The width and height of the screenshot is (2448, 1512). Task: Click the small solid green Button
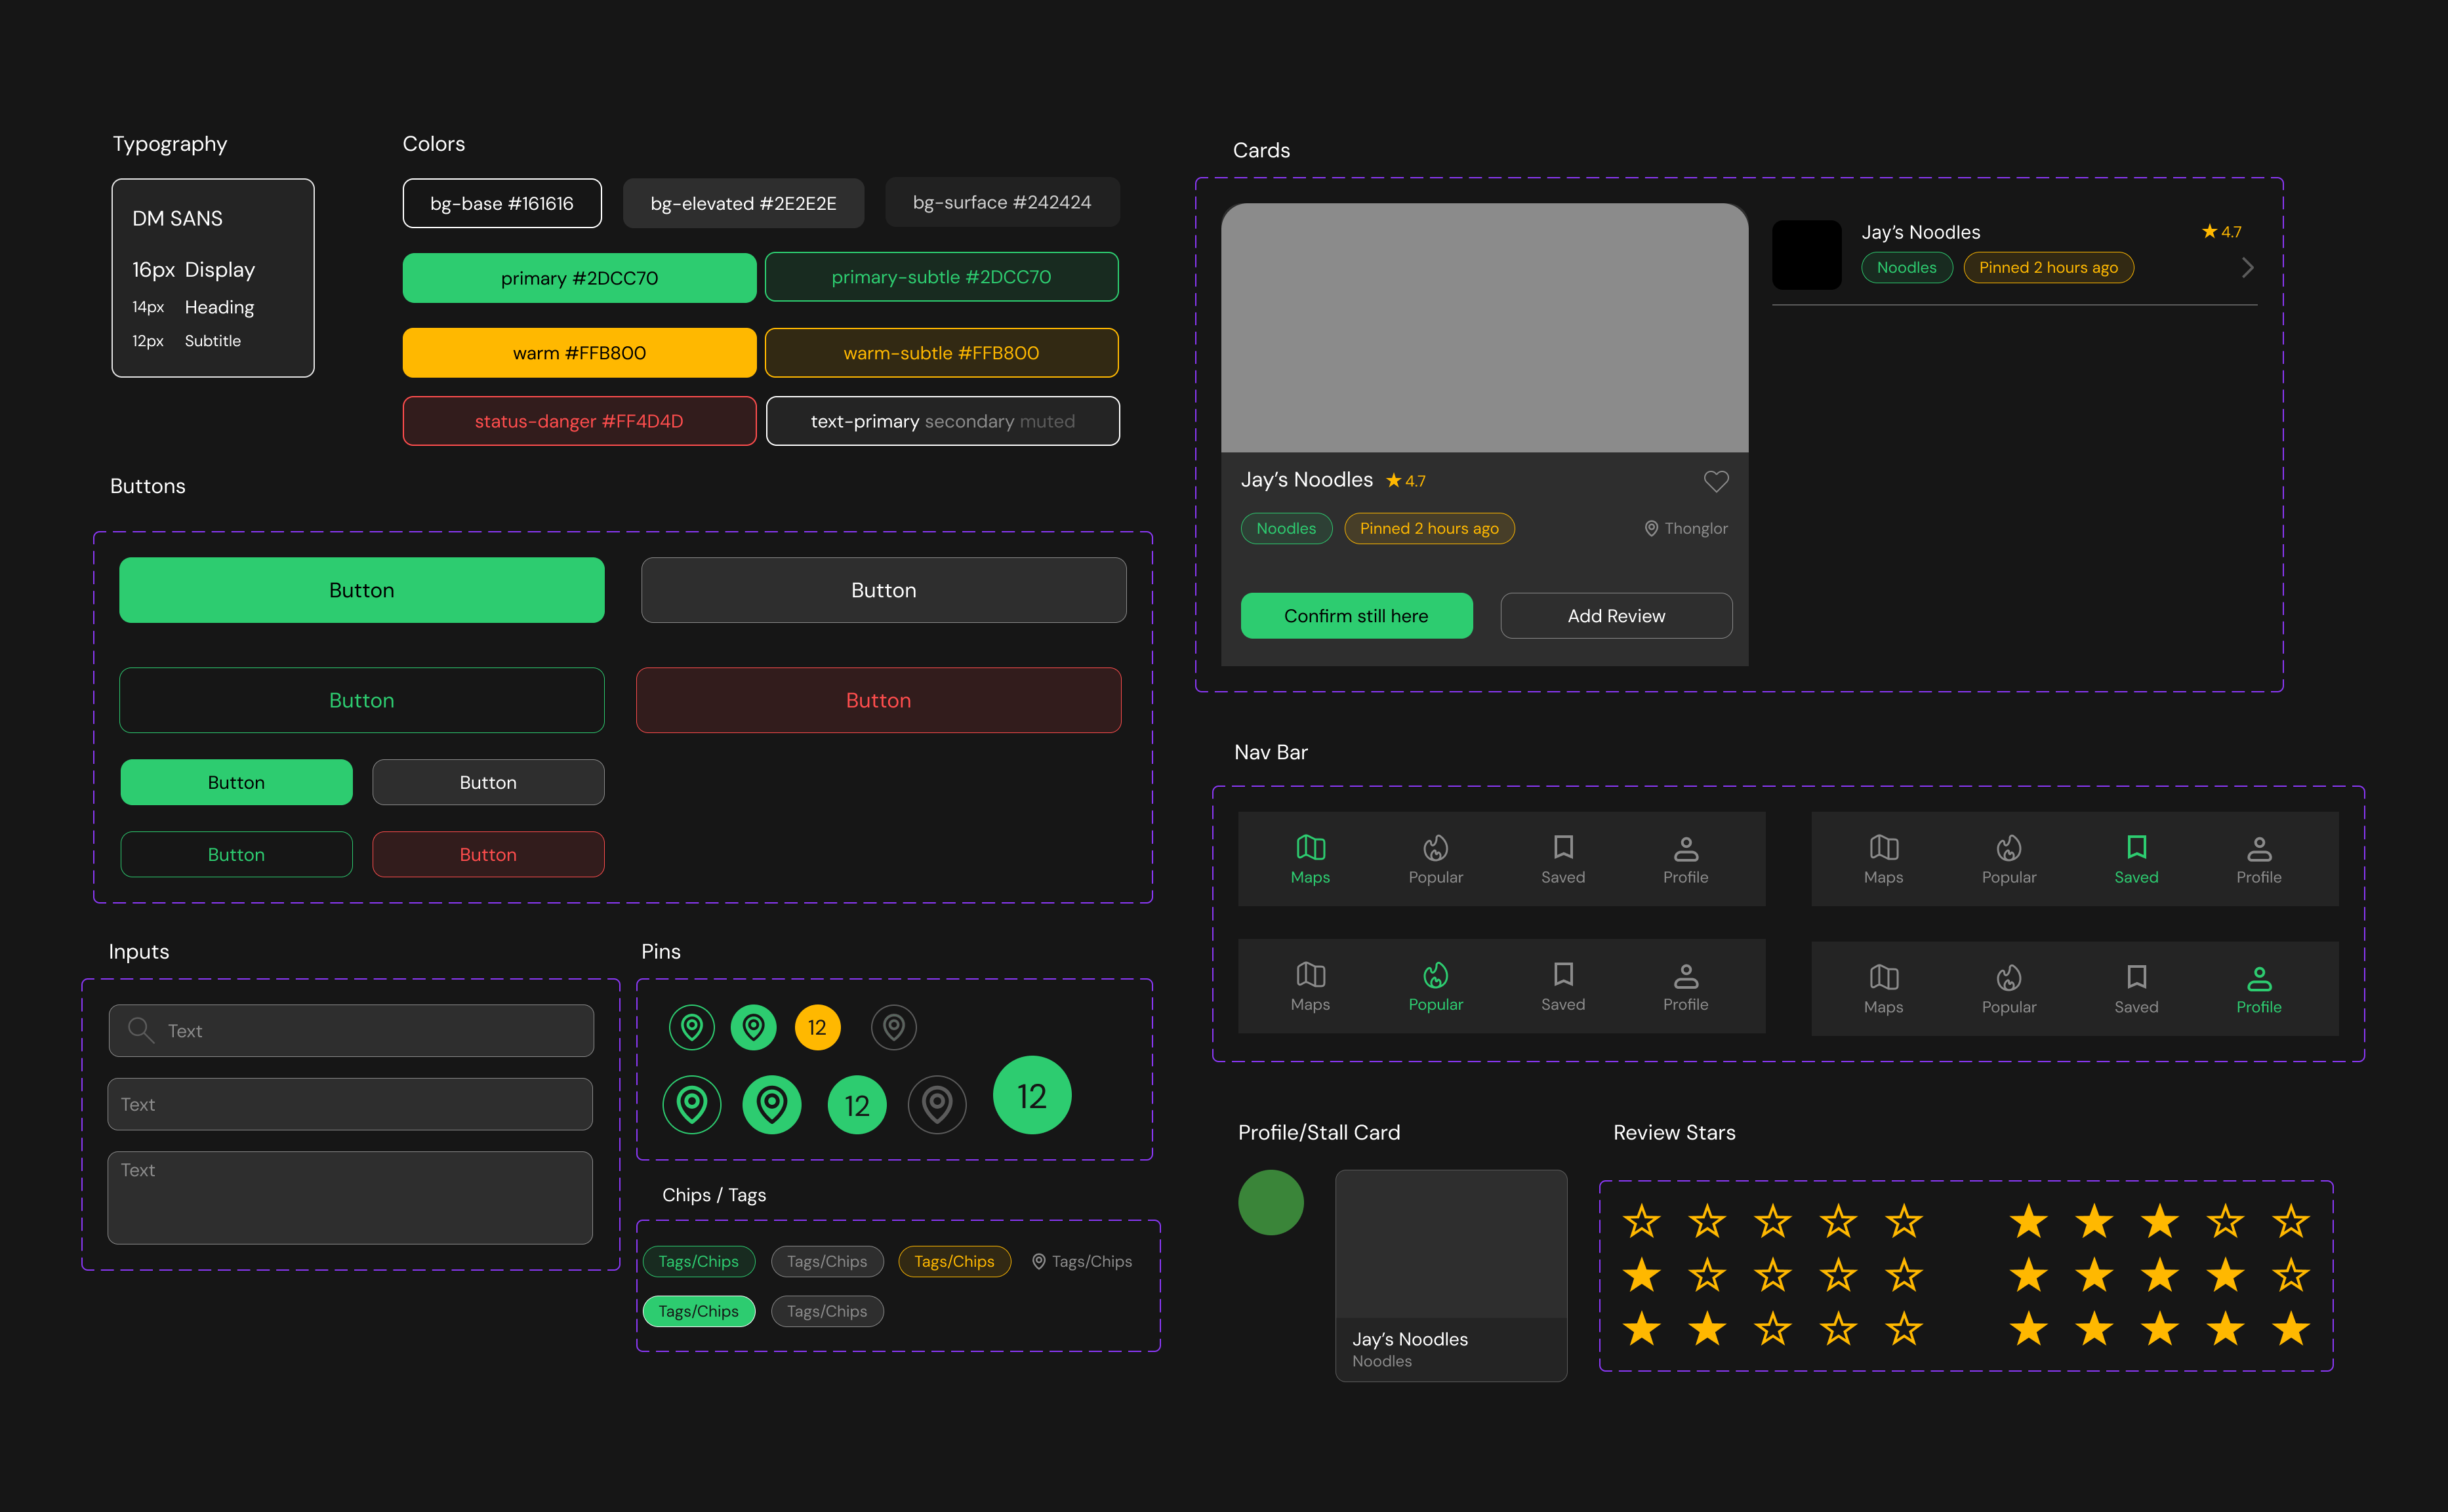236,782
